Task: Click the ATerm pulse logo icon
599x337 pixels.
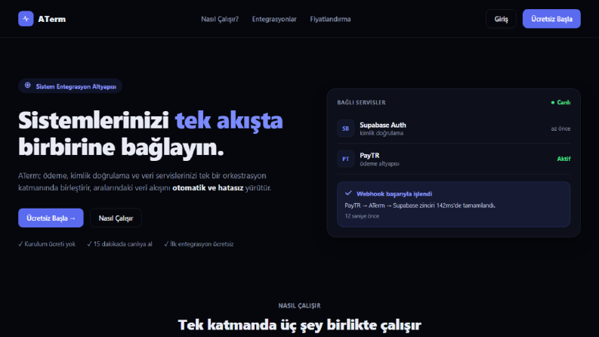Action: [x=26, y=19]
